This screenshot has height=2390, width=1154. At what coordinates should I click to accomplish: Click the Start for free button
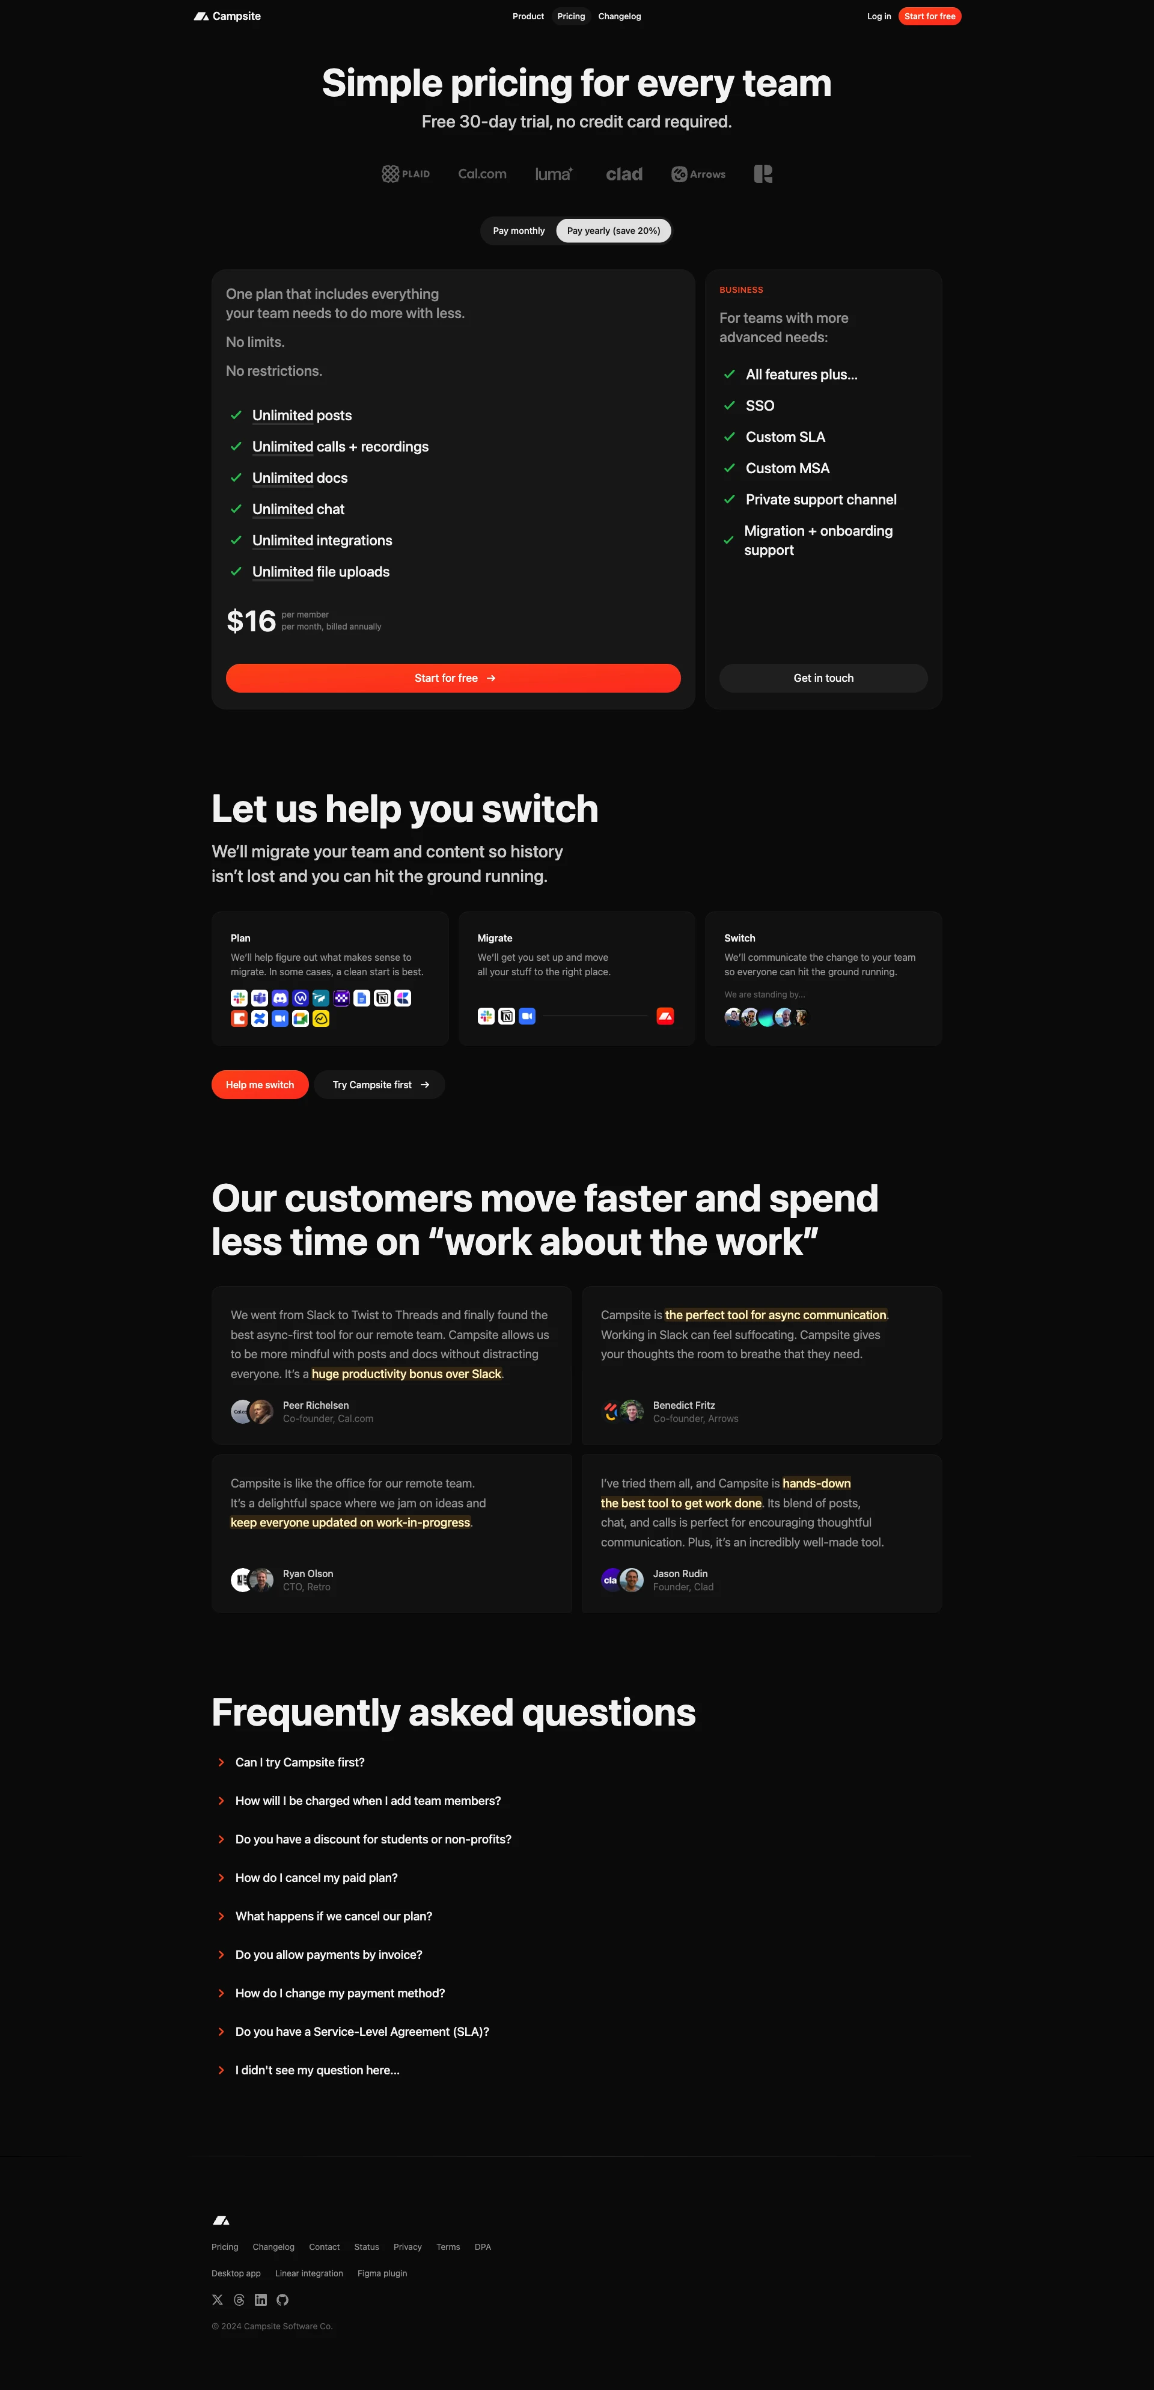coord(454,677)
